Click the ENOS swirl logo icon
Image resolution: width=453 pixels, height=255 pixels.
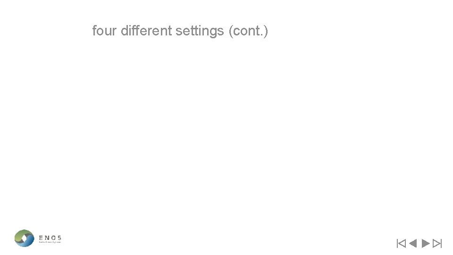pyautogui.click(x=24, y=238)
